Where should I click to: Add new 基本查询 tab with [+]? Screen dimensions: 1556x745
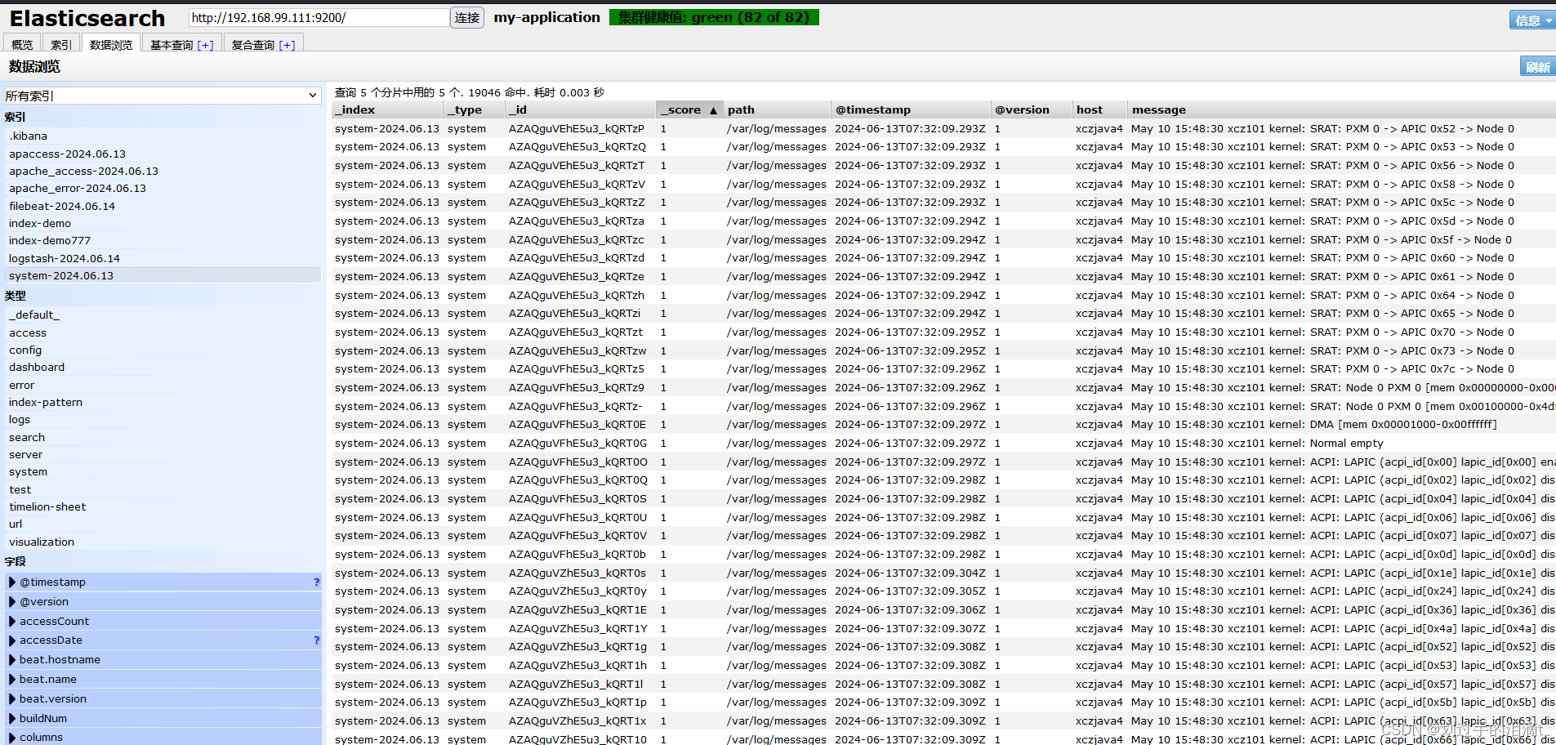(205, 45)
